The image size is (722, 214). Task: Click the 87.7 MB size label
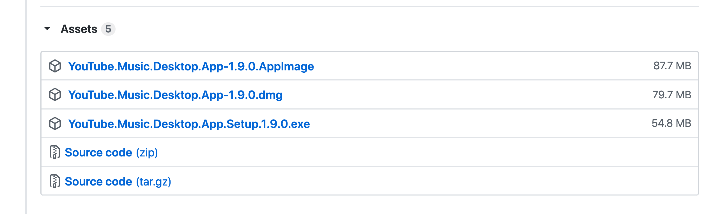[x=672, y=66]
